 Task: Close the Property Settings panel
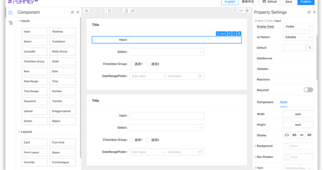click(314, 12)
